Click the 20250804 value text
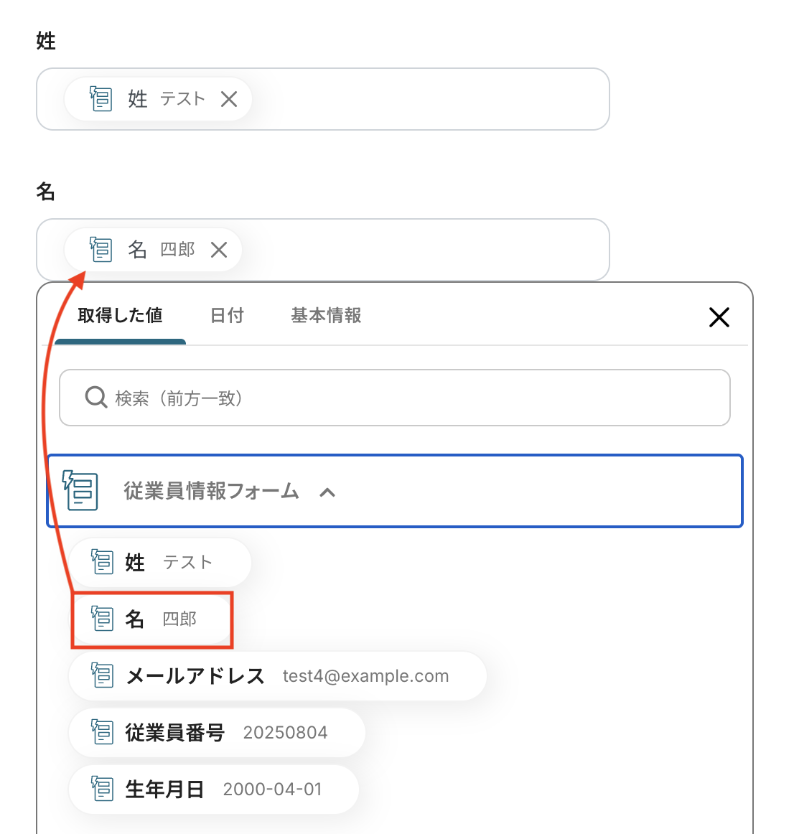The height and width of the screenshot is (834, 794). (x=285, y=732)
